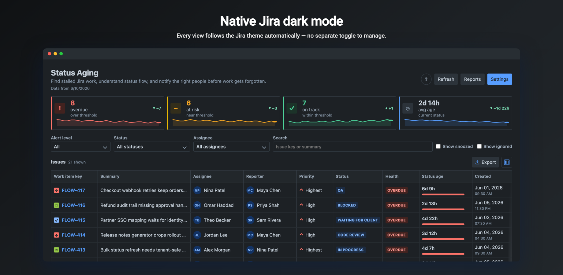Click the QA status badge
The height and width of the screenshot is (275, 563).
340,190
